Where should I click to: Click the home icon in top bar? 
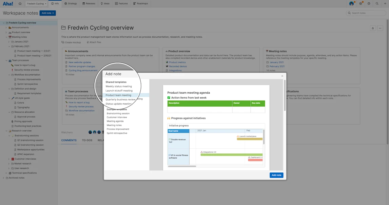coord(20,3)
